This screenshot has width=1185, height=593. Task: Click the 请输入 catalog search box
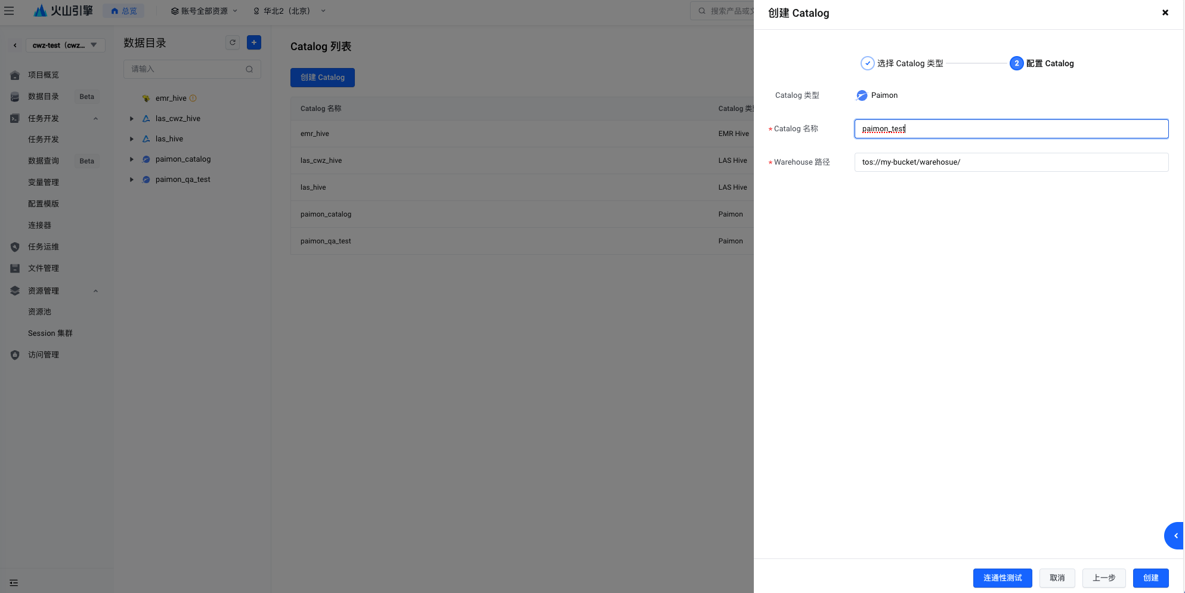pos(192,69)
